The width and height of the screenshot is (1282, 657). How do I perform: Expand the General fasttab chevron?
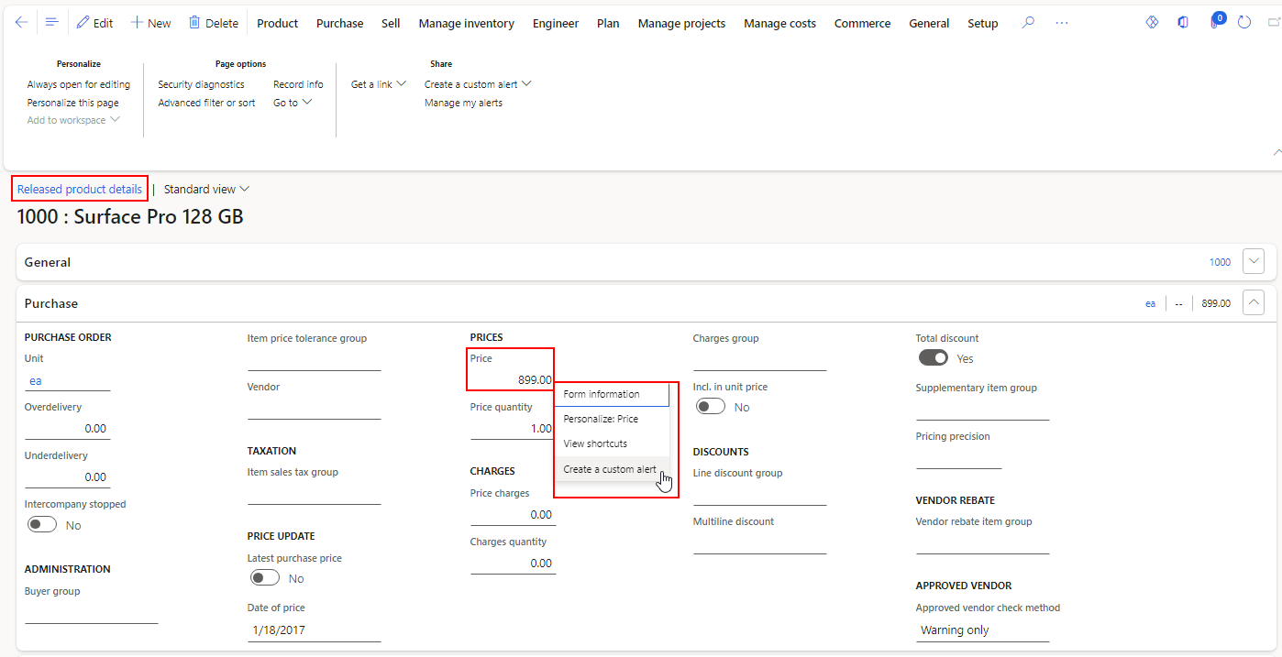[1254, 261]
